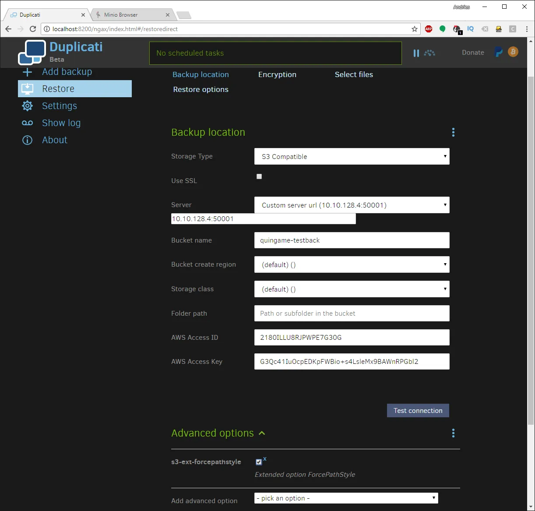Open Add backup in sidebar
The width and height of the screenshot is (535, 511).
67,72
